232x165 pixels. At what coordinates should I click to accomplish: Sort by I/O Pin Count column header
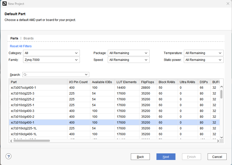(x=79, y=82)
